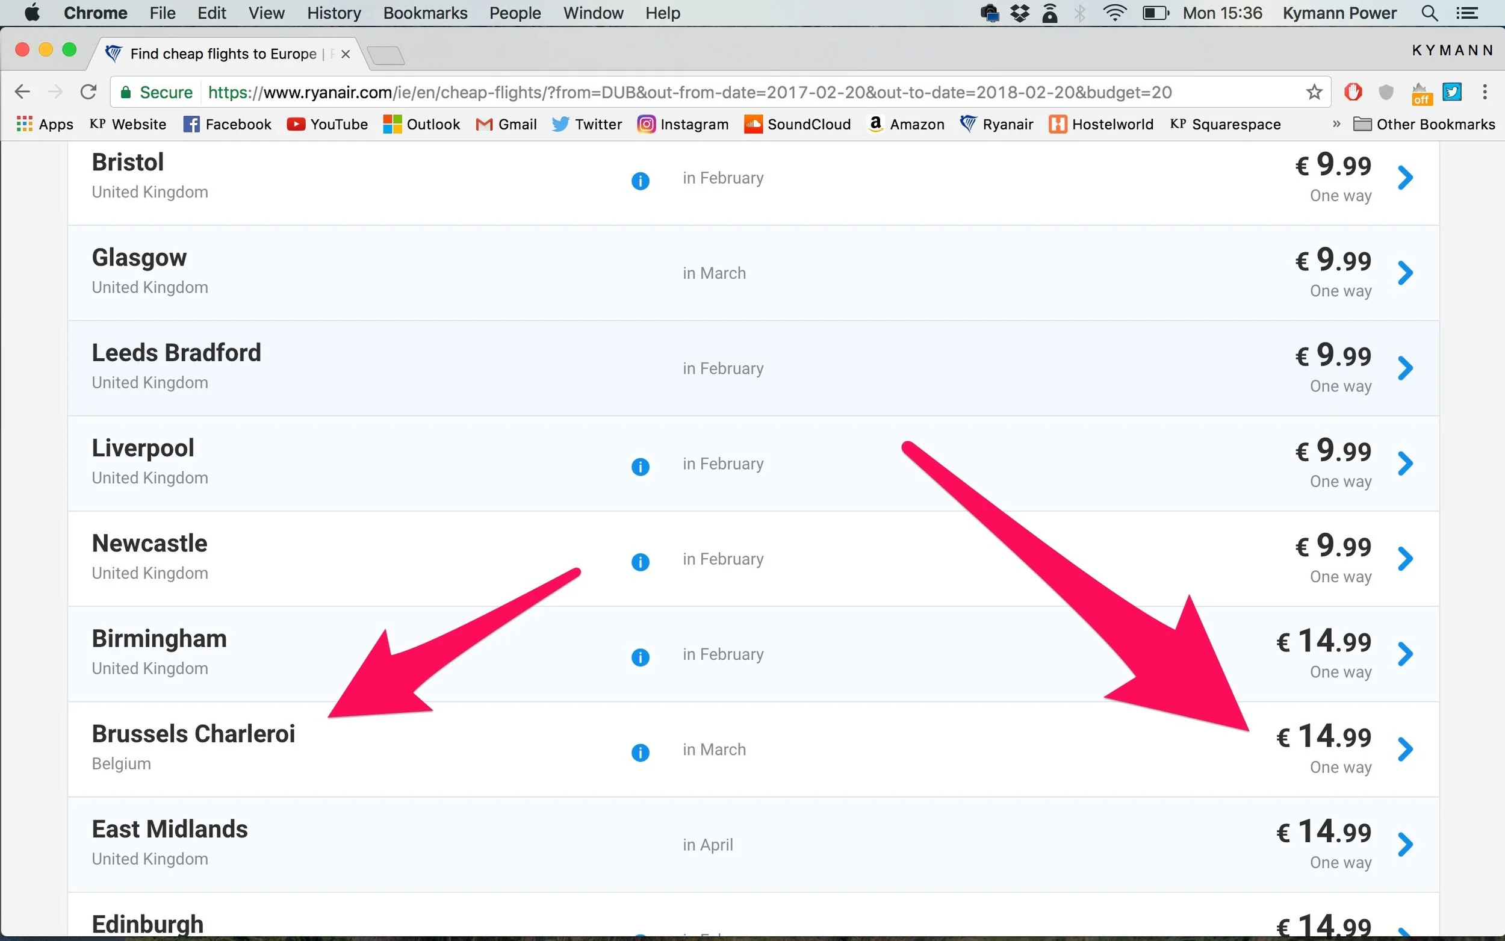Show info icon for Birmingham flight
Image resolution: width=1505 pixels, height=941 pixels.
(x=640, y=657)
